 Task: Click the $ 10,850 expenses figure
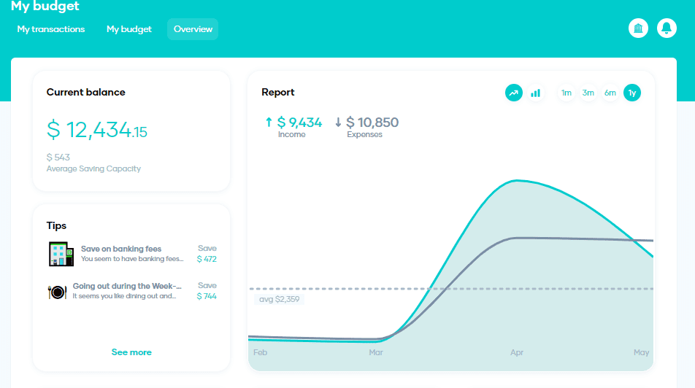point(372,123)
